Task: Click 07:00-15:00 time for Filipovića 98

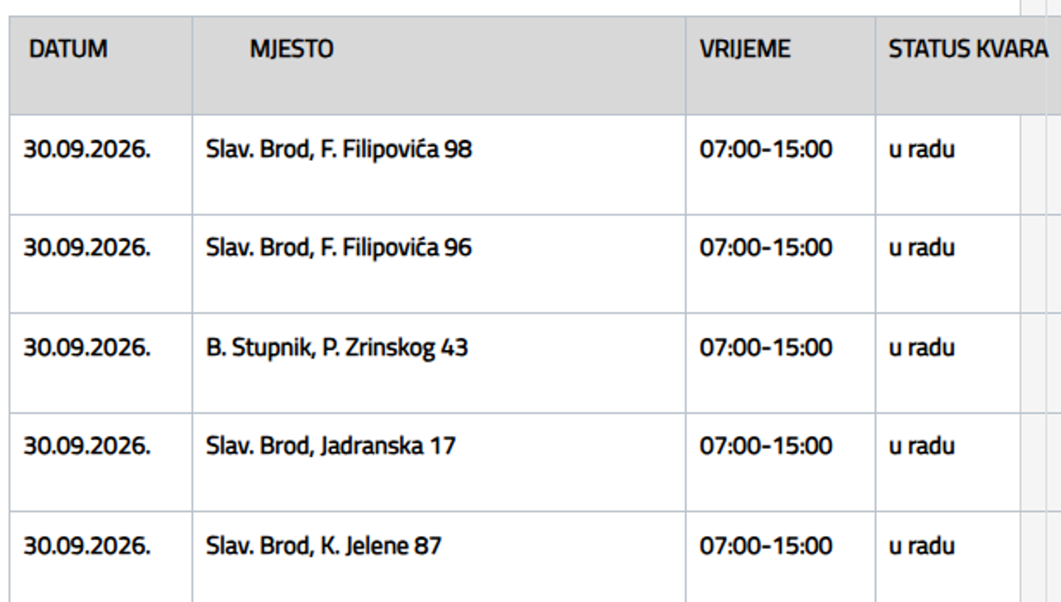Action: click(x=766, y=150)
